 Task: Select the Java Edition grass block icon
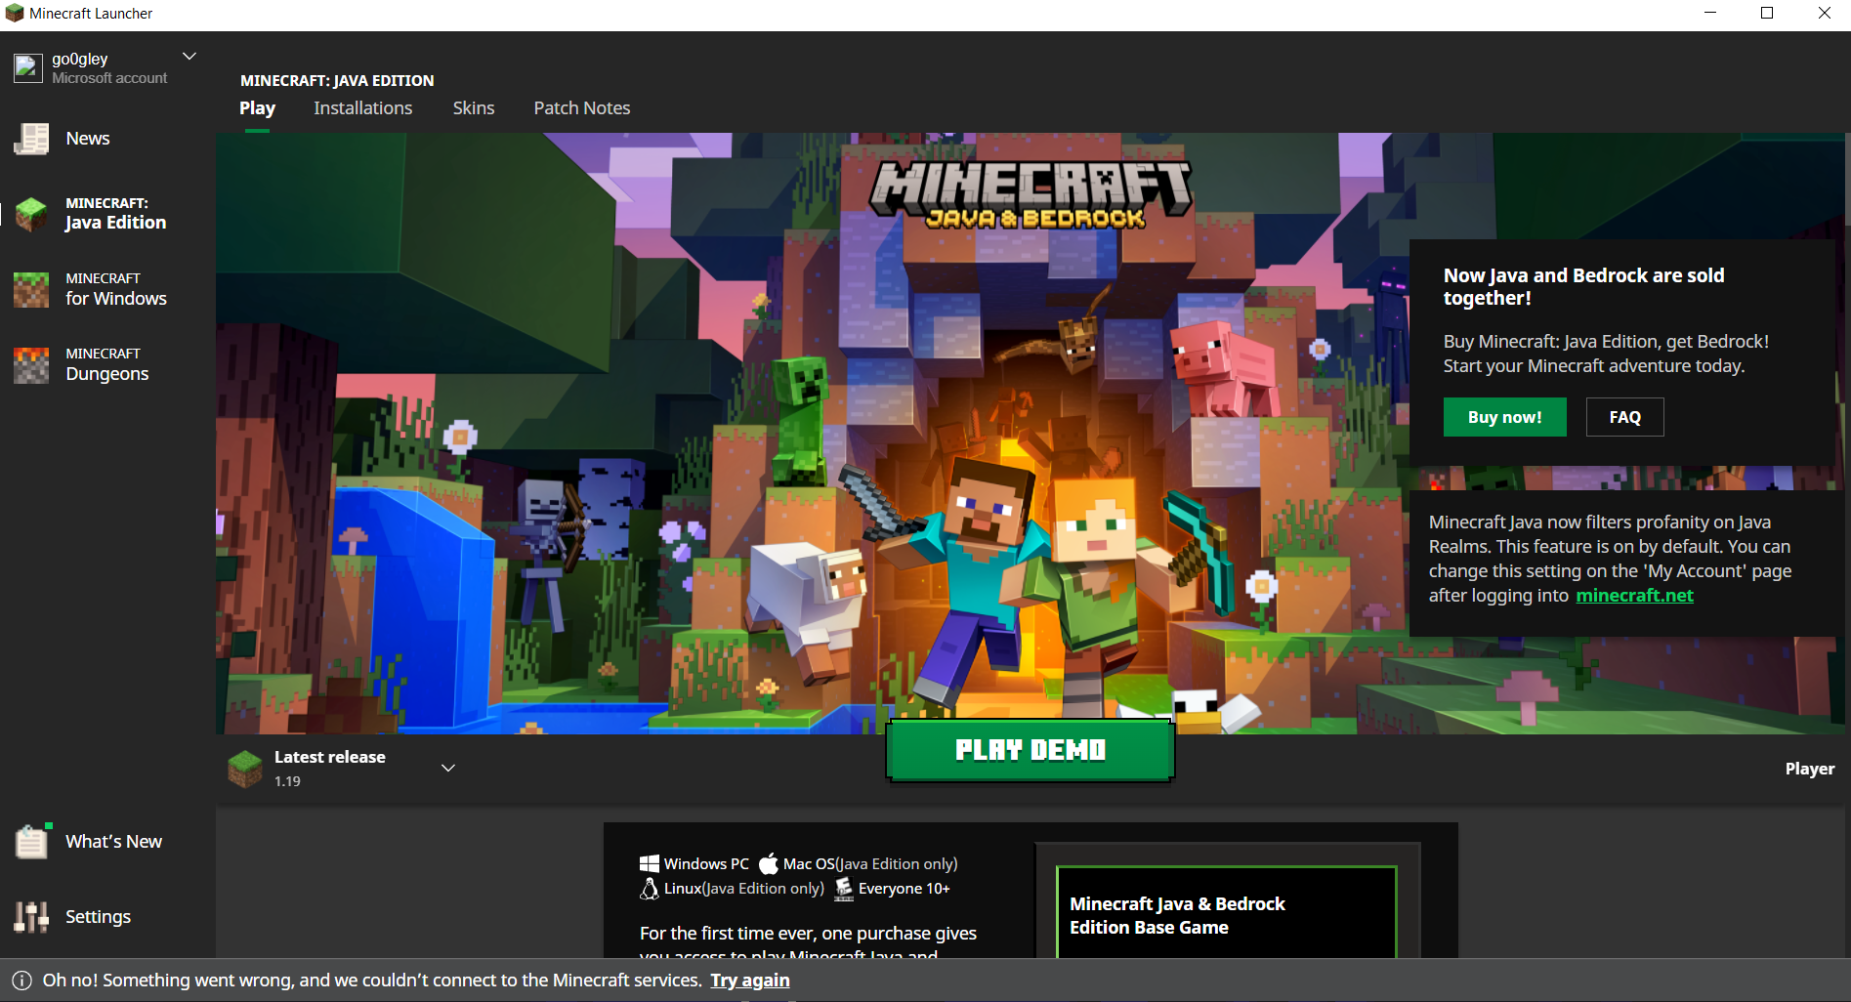click(x=31, y=214)
